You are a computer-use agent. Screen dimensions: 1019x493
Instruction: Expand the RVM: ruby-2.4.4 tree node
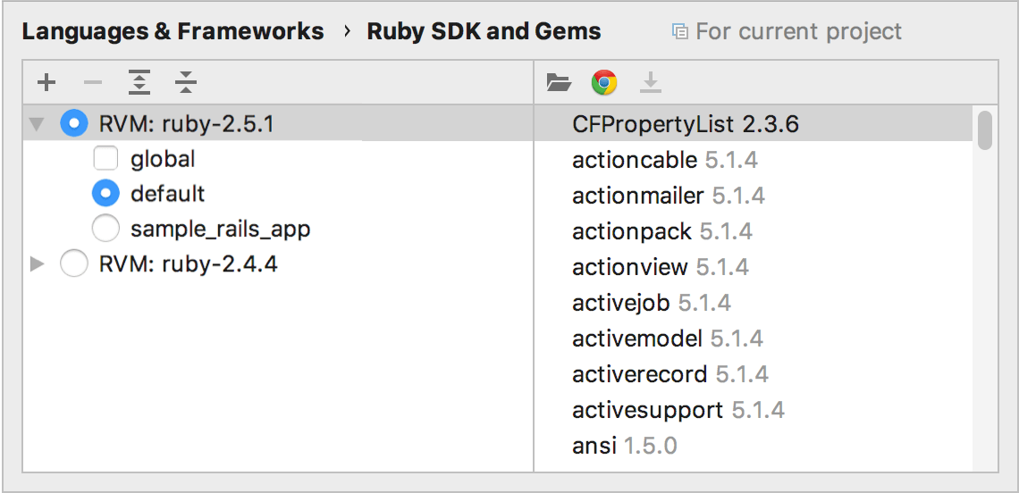tap(37, 263)
